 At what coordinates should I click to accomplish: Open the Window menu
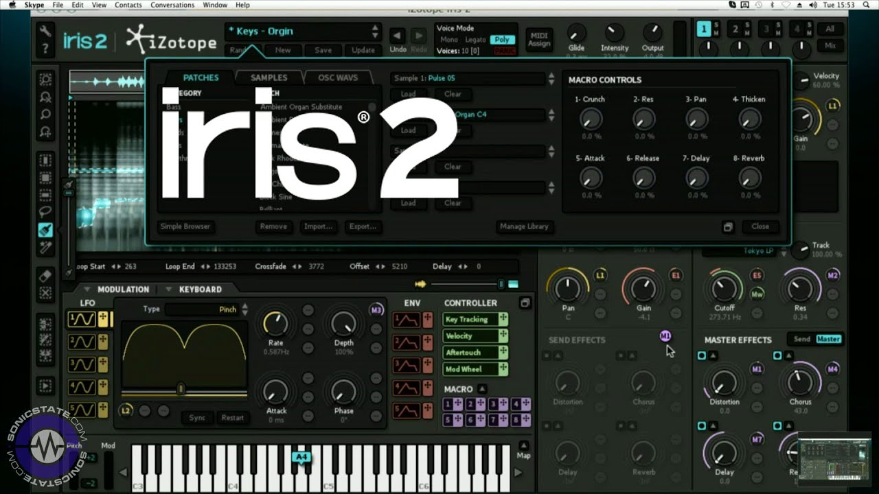point(215,5)
